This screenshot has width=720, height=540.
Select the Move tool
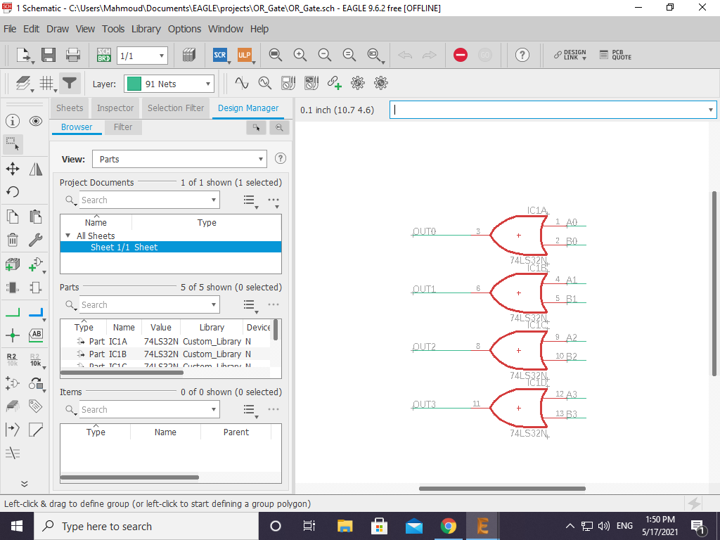12,169
